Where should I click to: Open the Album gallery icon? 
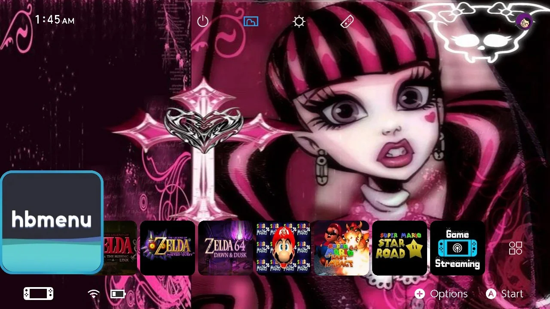(x=251, y=21)
